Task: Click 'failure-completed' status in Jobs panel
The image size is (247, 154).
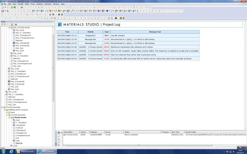Action: click(131, 135)
